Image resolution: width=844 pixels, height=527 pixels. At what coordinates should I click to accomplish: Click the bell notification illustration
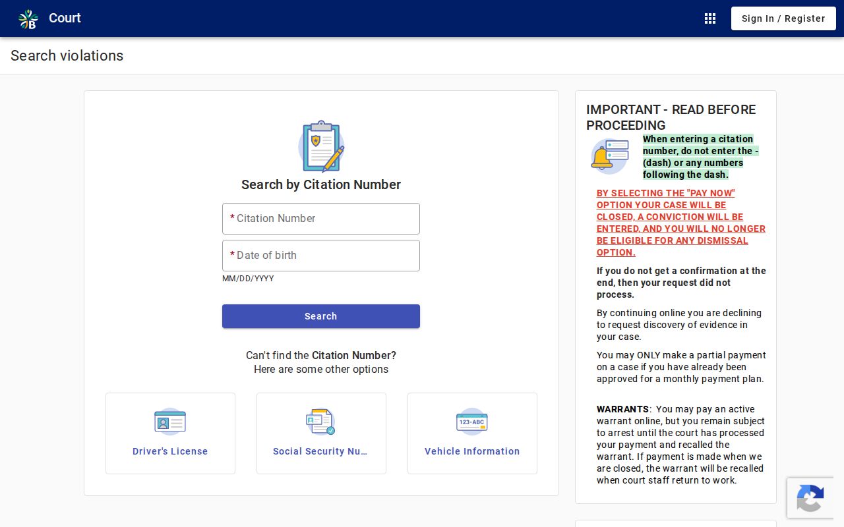610,157
